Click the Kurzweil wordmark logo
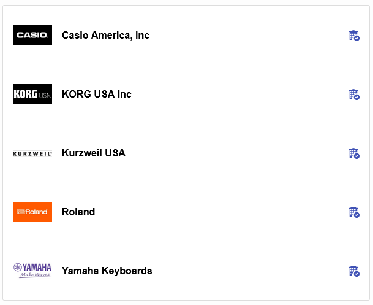The image size is (373, 305). click(x=32, y=153)
